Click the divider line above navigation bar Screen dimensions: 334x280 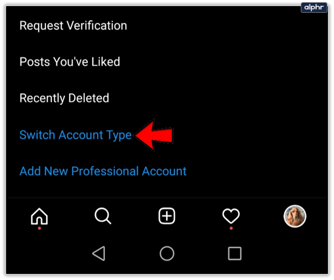click(x=167, y=198)
